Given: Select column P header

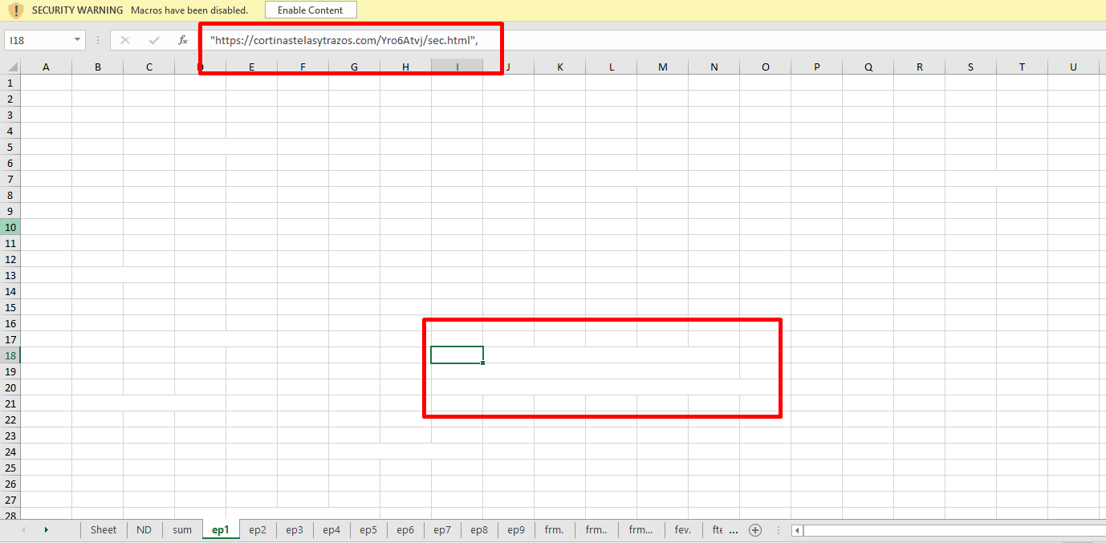Looking at the screenshot, I should click(x=817, y=67).
